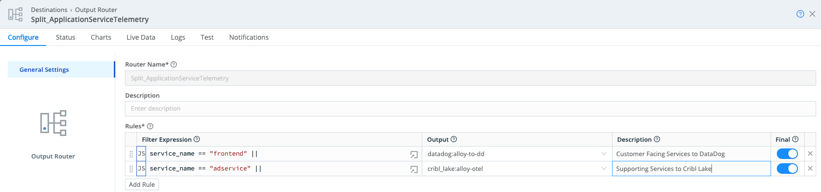Click the Rules help question icon
Viewport: 821px width, 192px height.
150,126
